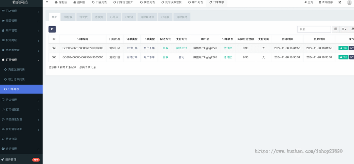This screenshot has height=164, width=354.
Task: Click order number GD2024063158308507260003000
Action: click(83, 48)
